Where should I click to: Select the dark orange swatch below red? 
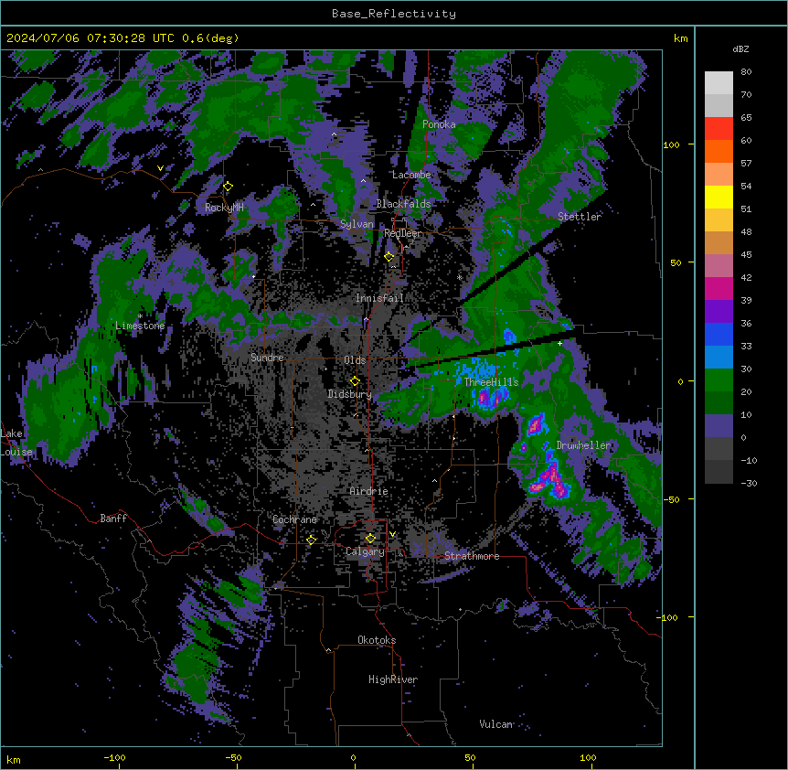[719, 151]
